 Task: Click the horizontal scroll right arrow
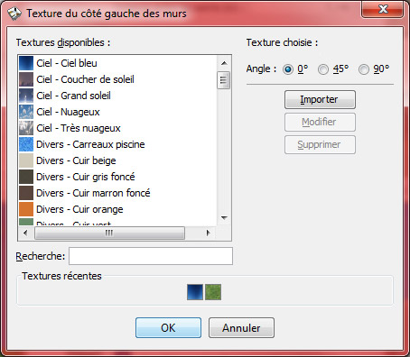click(208, 233)
